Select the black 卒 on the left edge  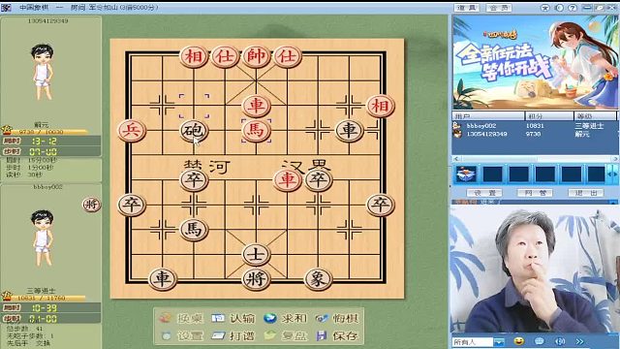(x=132, y=205)
